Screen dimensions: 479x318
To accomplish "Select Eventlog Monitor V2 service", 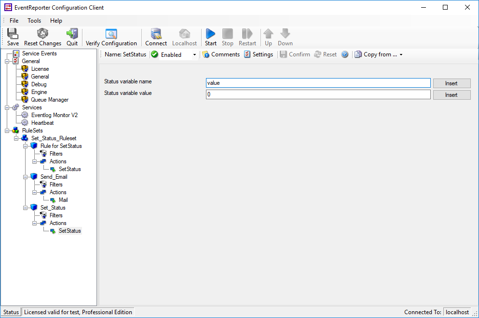I will point(55,115).
